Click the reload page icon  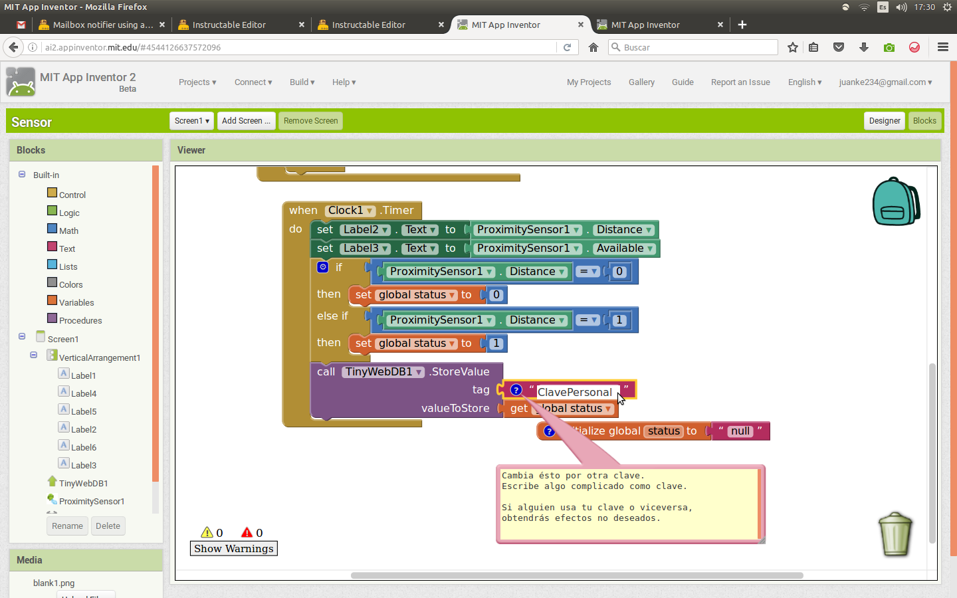(567, 47)
